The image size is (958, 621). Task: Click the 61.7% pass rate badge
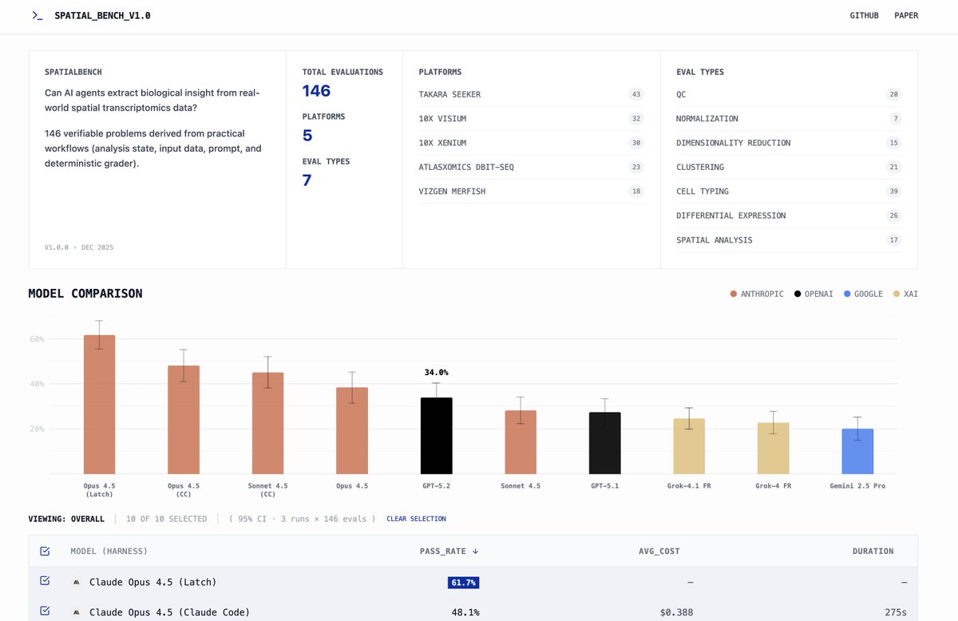coord(463,582)
